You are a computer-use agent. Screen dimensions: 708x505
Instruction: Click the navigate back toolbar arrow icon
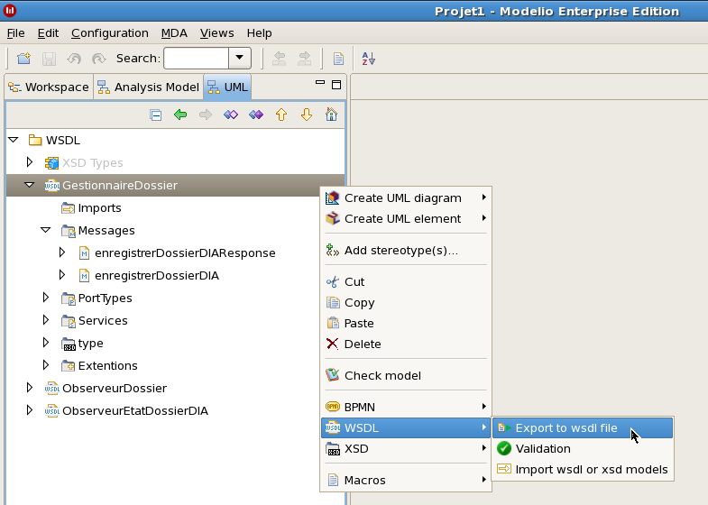tap(280, 59)
